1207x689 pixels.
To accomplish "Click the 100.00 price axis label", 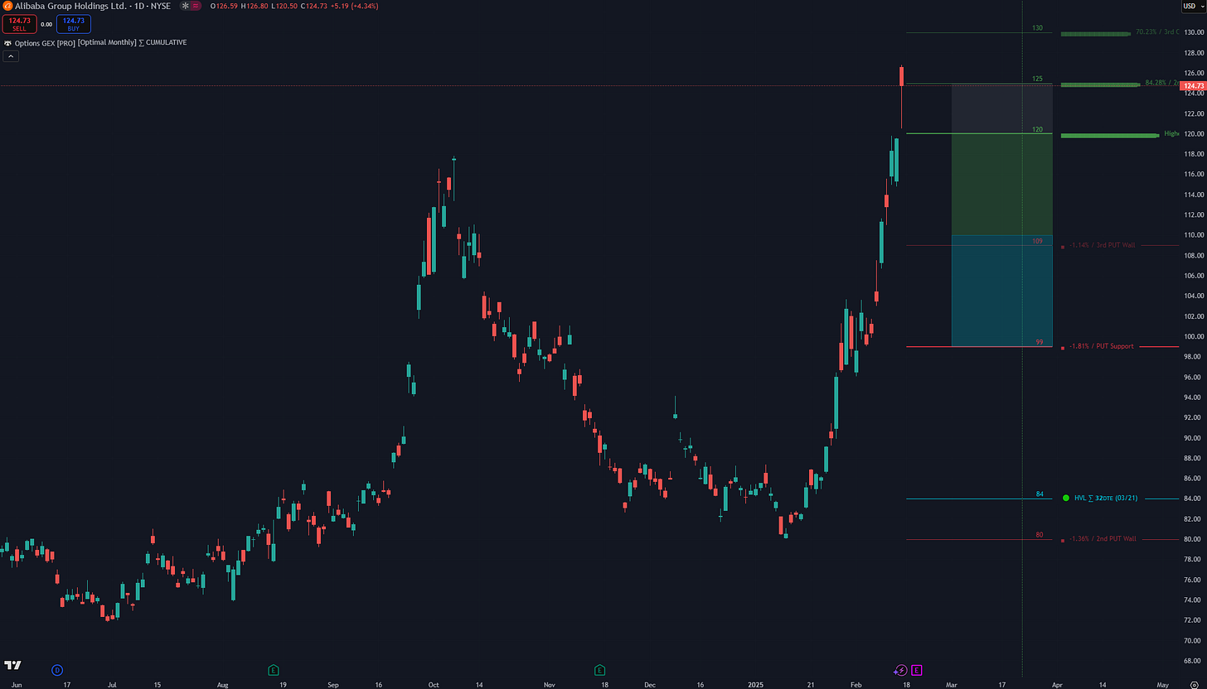I will (x=1194, y=336).
